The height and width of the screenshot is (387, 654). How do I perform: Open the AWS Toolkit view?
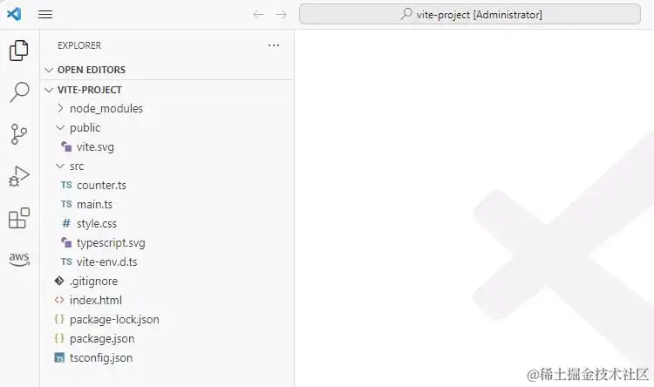[19, 259]
